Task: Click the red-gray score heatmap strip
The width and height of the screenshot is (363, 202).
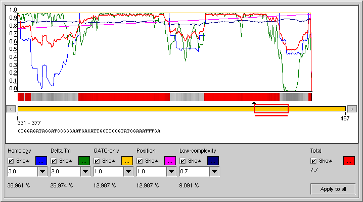Action: 165,97
